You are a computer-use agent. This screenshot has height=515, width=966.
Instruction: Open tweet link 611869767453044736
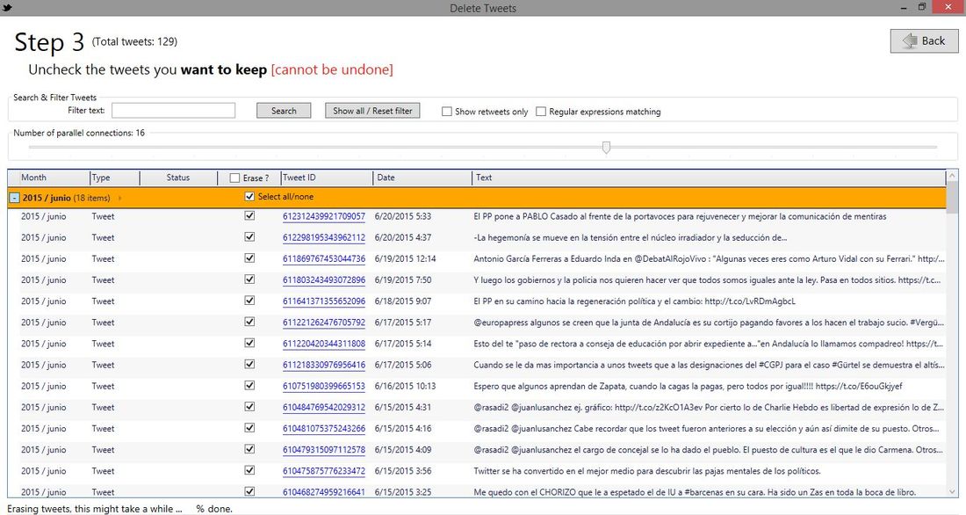[324, 259]
